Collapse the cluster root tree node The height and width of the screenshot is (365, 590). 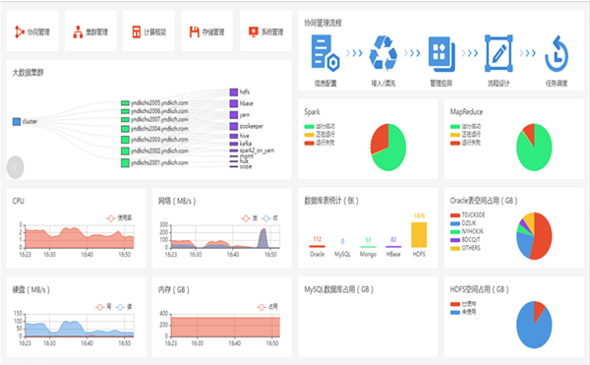pos(17,122)
